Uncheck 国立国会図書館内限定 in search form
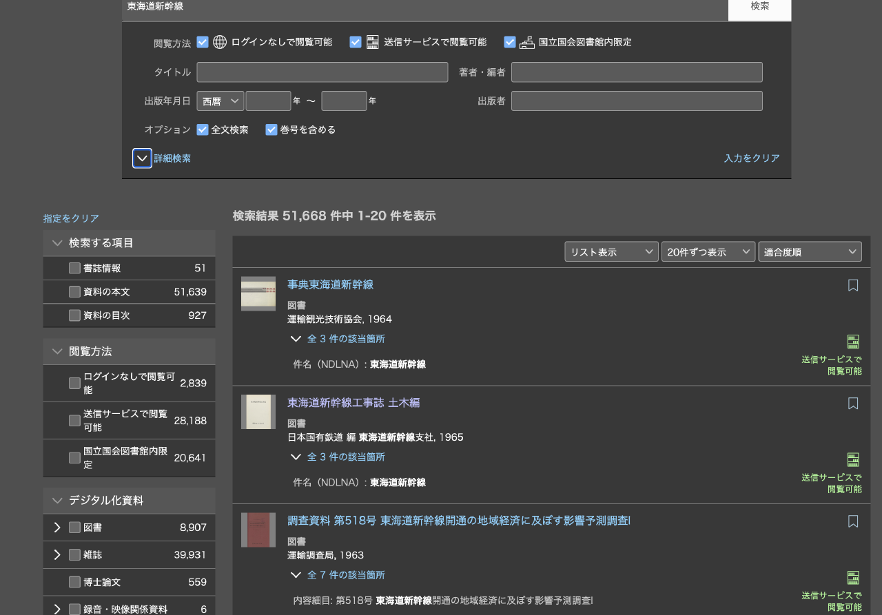882x615 pixels. click(x=510, y=42)
